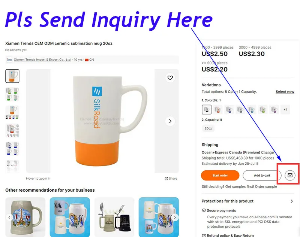Screen dimensions: 300x237
Task: Select the 20oz capacity option
Action: pyautogui.click(x=208, y=128)
